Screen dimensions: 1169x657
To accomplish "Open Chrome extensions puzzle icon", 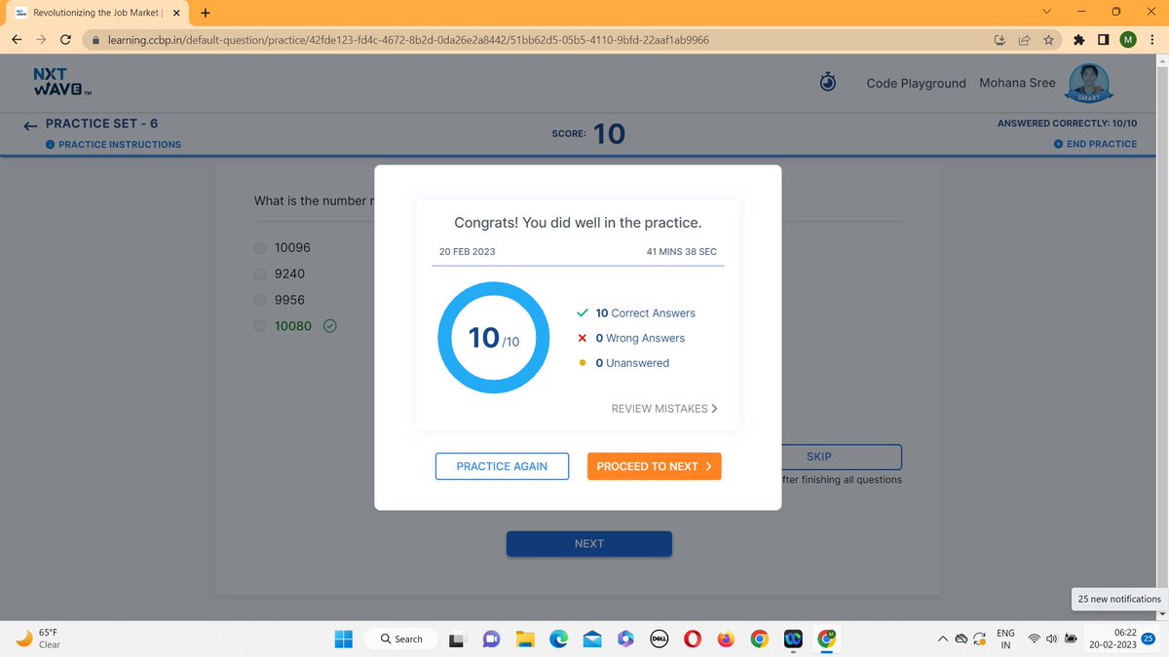I will (x=1079, y=40).
